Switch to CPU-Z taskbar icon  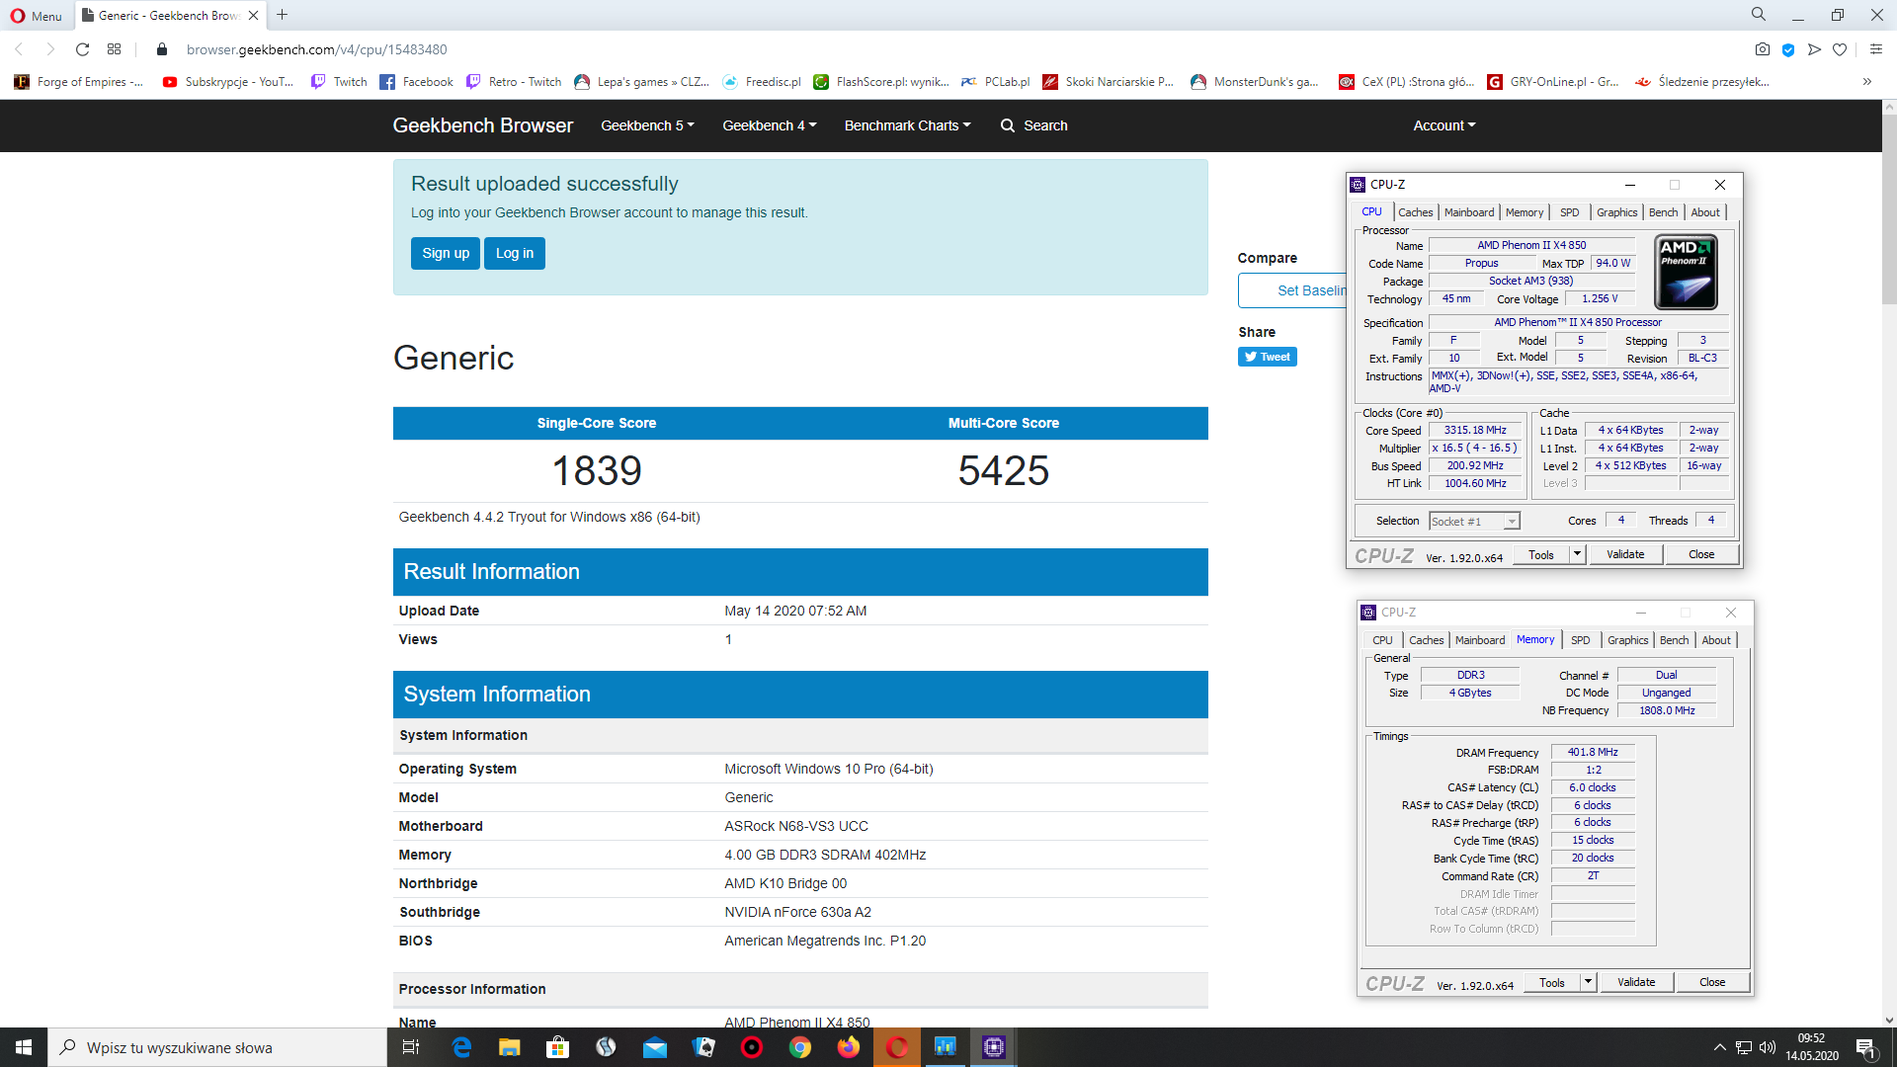tap(994, 1047)
